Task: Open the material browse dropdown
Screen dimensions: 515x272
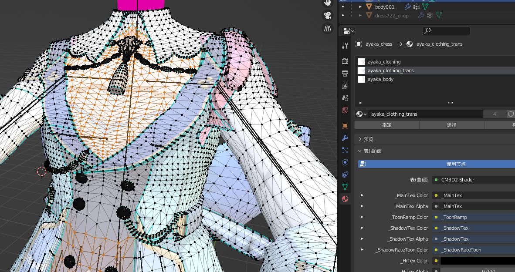Action: 361,114
